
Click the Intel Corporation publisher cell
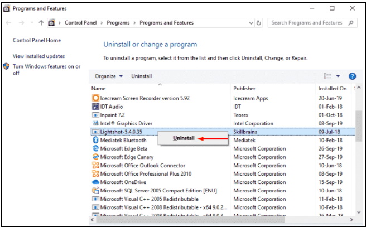253,123
